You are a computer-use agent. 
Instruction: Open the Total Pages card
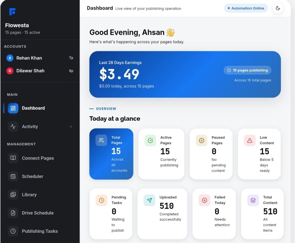pyautogui.click(x=111, y=154)
